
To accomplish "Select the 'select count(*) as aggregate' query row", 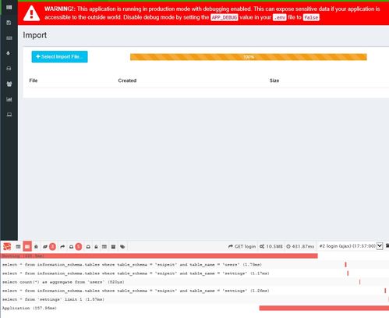I will (x=194, y=282).
